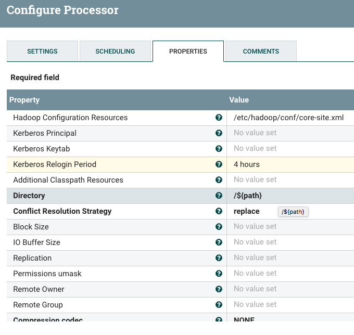Switch to the Scheduling tab
Screen dimensions: 354x335
click(115, 51)
